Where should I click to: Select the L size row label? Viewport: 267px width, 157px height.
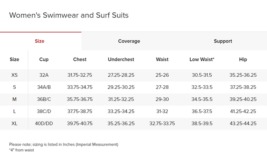point(14,111)
